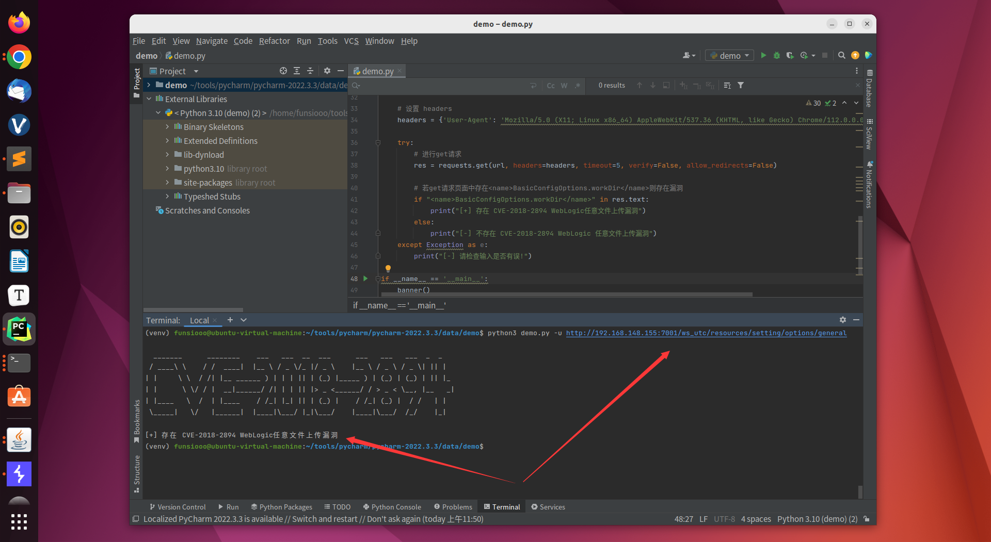Collapse the Python 3.10 (demo) (2) node
991x542 pixels.
point(158,113)
